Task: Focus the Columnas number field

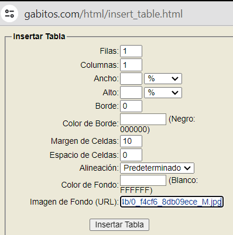Action: point(131,65)
